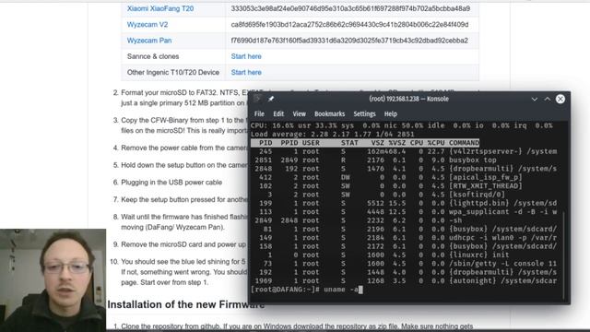
Task: Open the Xiaomi XiaoFang T20 link
Action: coord(160,8)
